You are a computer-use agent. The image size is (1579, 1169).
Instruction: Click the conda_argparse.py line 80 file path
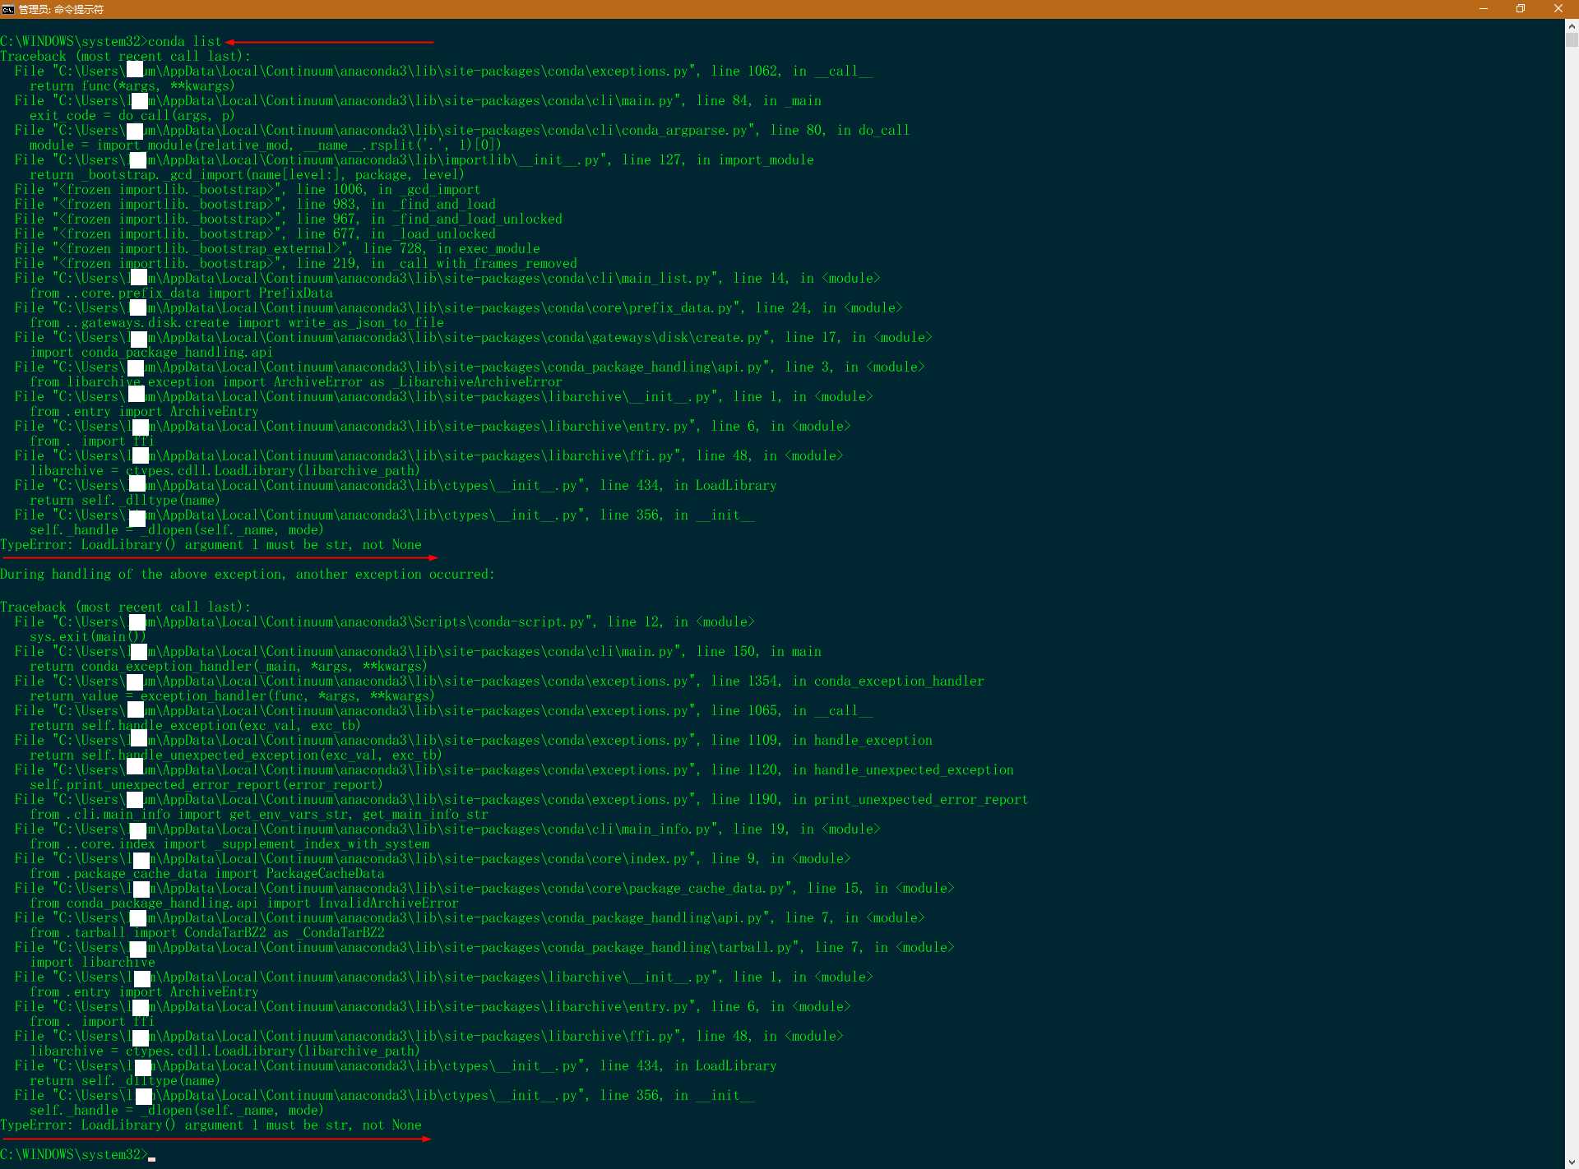coord(462,130)
